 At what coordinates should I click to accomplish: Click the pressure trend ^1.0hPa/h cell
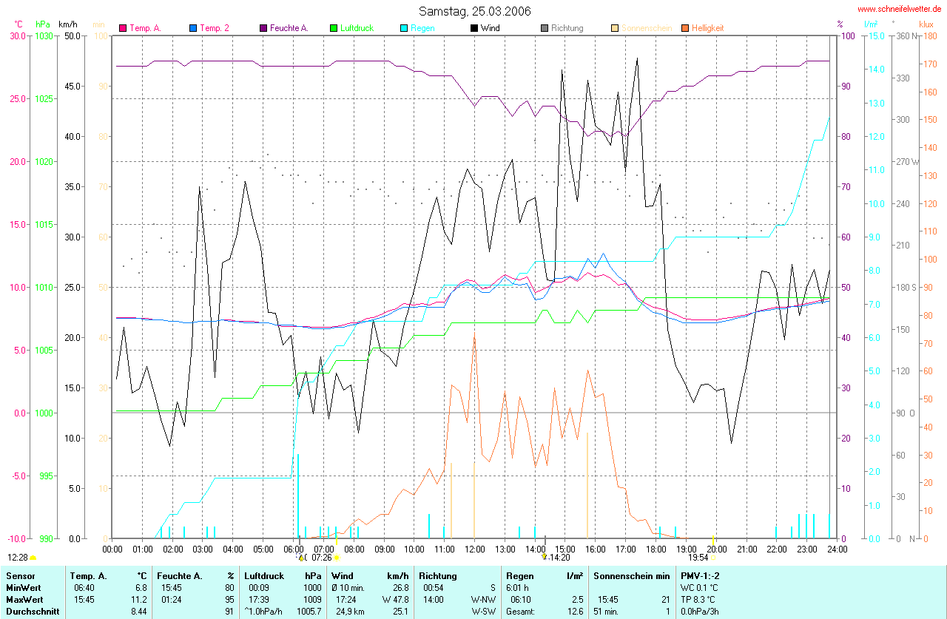point(263,612)
